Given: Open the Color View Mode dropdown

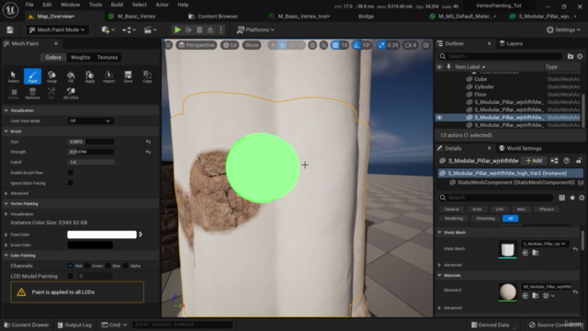Looking at the screenshot, I should (x=90, y=120).
